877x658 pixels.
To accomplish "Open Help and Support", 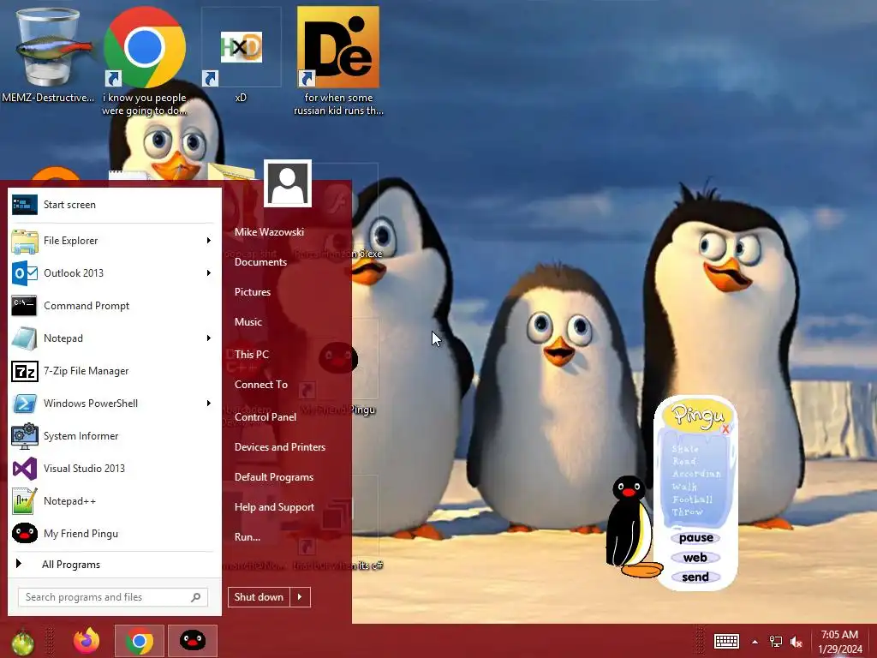I will coord(275,507).
